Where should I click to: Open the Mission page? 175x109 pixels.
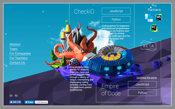click(x=15, y=44)
